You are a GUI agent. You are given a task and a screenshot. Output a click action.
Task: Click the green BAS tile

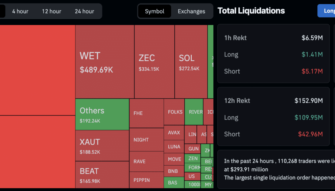click(174, 183)
